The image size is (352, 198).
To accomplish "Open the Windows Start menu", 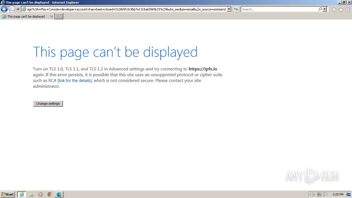I will [x=8, y=194].
